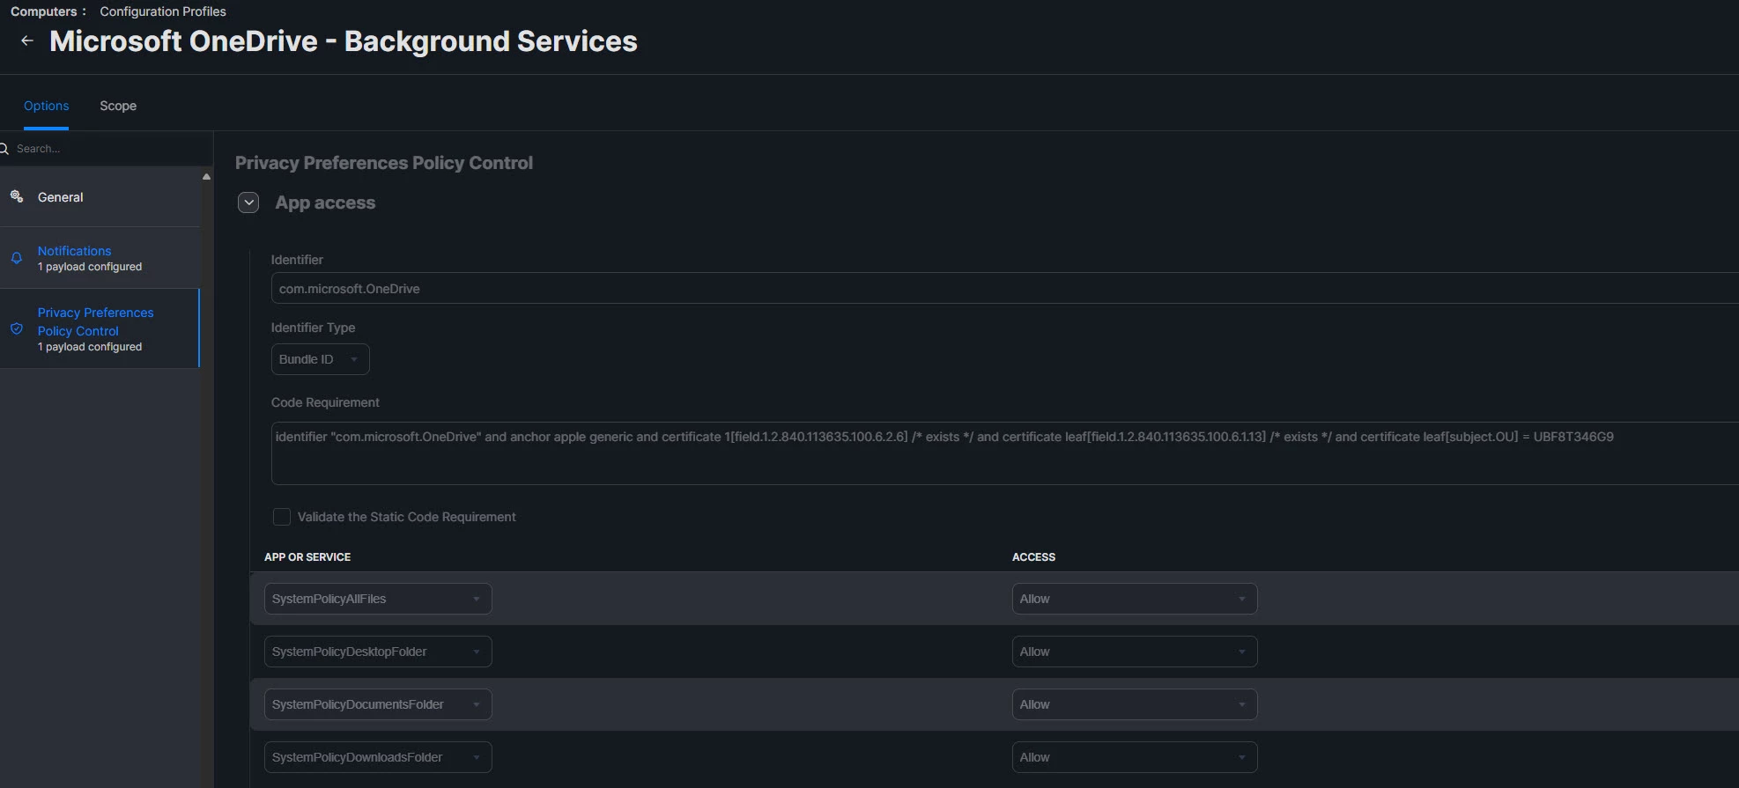The width and height of the screenshot is (1739, 788).
Task: Click the ACCESS column header
Action: (1033, 557)
